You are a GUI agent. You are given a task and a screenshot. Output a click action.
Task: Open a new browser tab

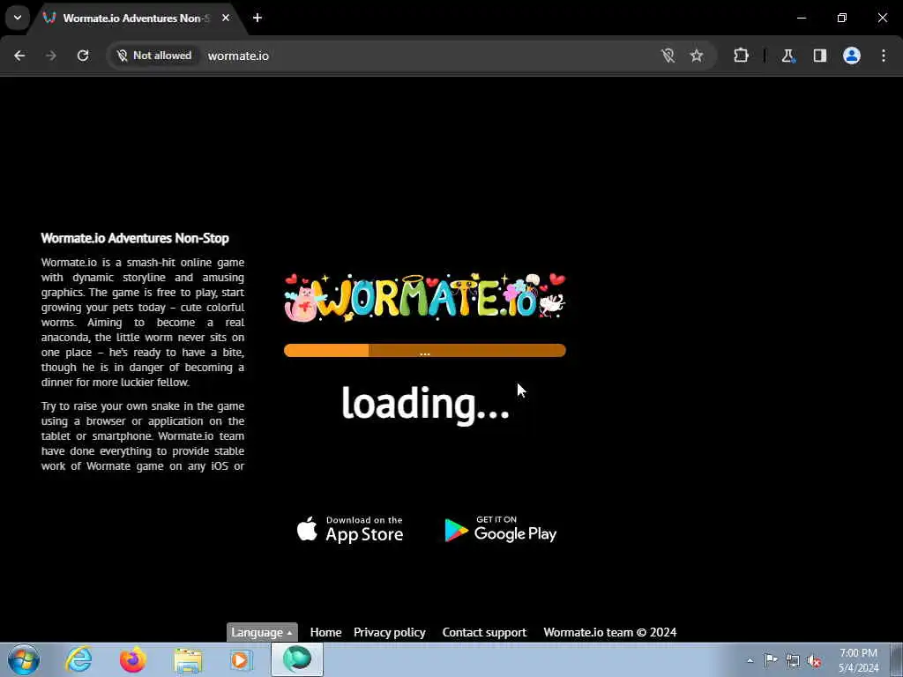(257, 18)
